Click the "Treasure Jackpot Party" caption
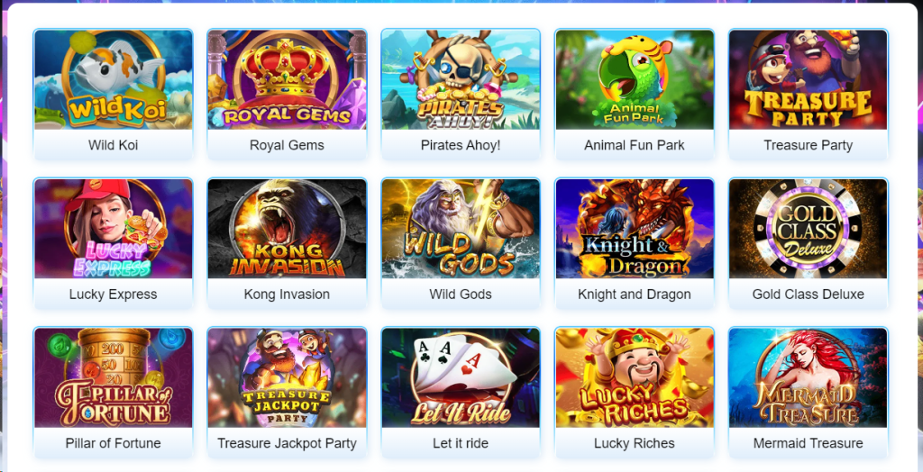This screenshot has width=923, height=472. (x=287, y=443)
